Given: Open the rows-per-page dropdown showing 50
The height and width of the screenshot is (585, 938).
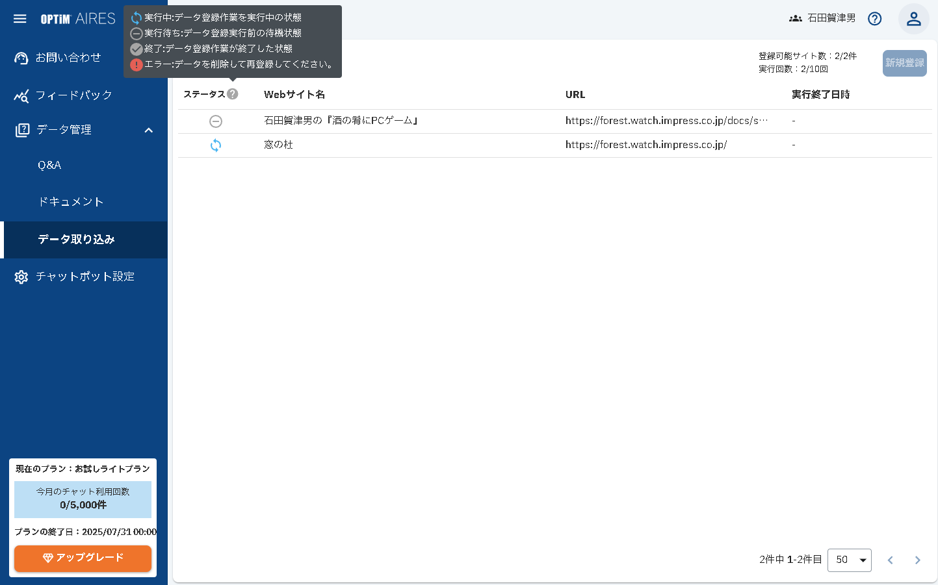Looking at the screenshot, I should [x=850, y=560].
